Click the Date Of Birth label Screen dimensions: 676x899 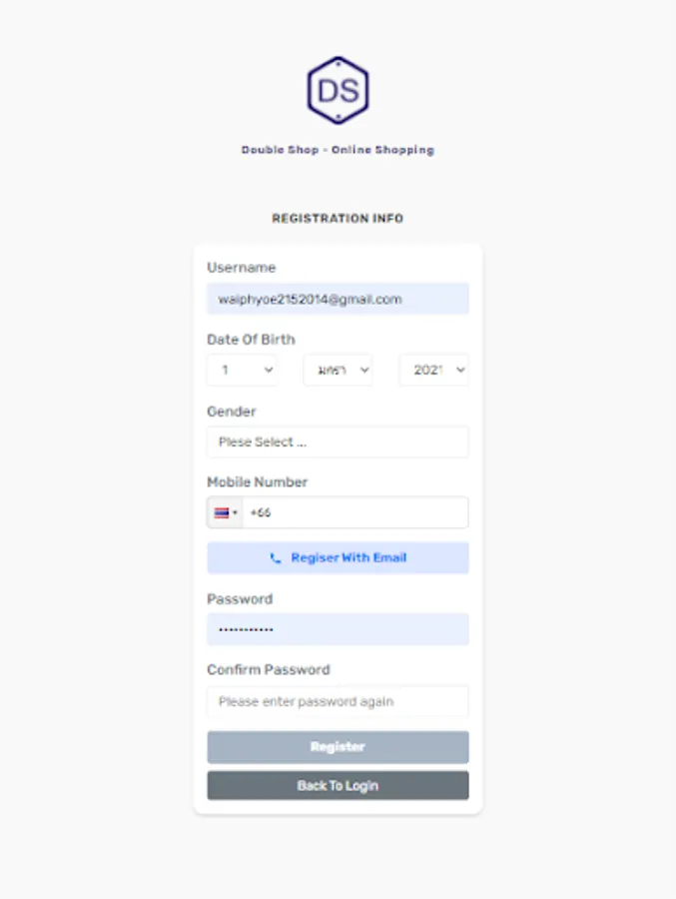(x=251, y=340)
